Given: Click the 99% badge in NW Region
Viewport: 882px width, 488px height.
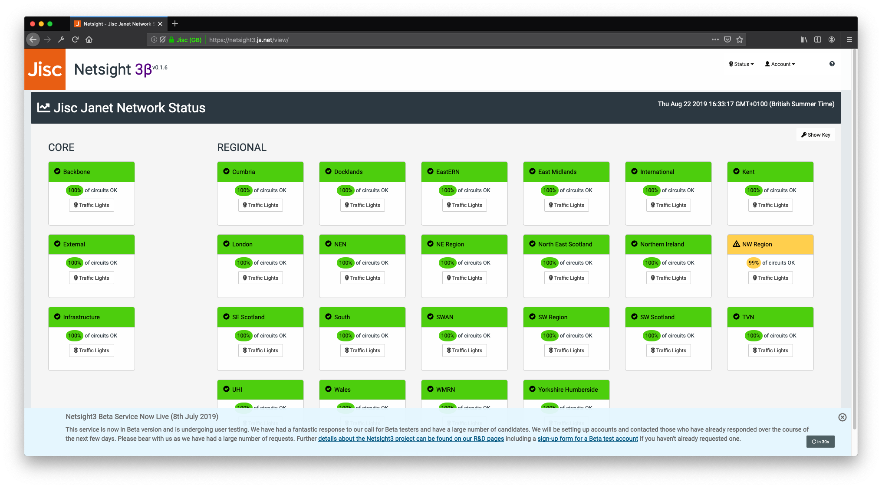Looking at the screenshot, I should pyautogui.click(x=754, y=263).
